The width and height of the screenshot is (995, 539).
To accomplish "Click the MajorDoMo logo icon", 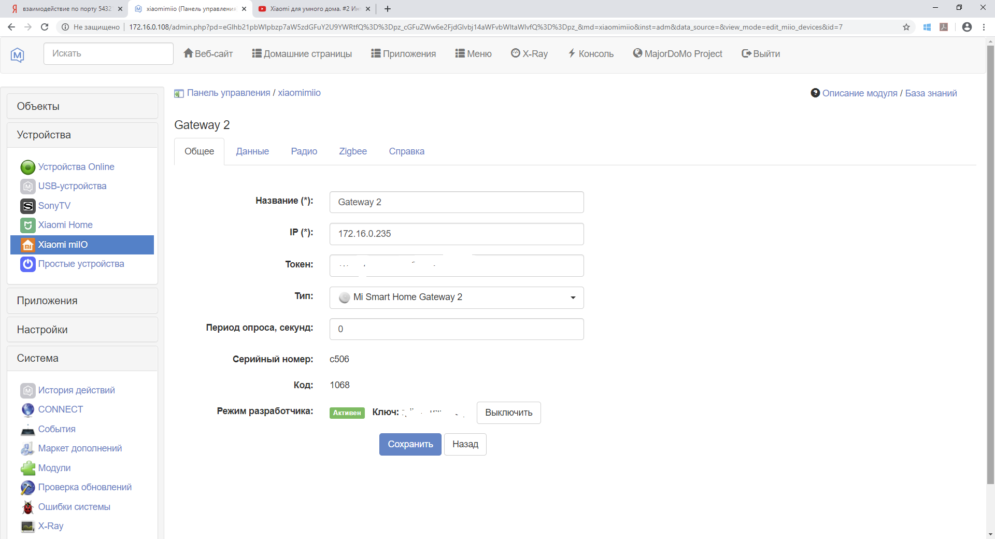I will 18,54.
